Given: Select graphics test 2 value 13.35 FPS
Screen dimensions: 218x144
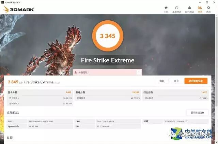Looking at the screenshot, I should click(x=67, y=103).
